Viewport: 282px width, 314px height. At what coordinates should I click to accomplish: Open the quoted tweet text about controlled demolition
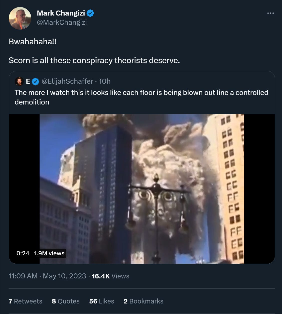(x=141, y=97)
